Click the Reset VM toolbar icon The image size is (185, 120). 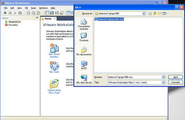20,13
